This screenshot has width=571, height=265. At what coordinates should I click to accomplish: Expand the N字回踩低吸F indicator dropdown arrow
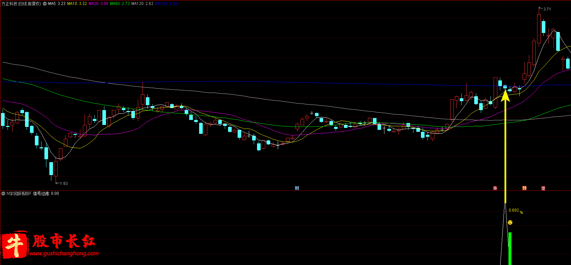(x=3, y=193)
